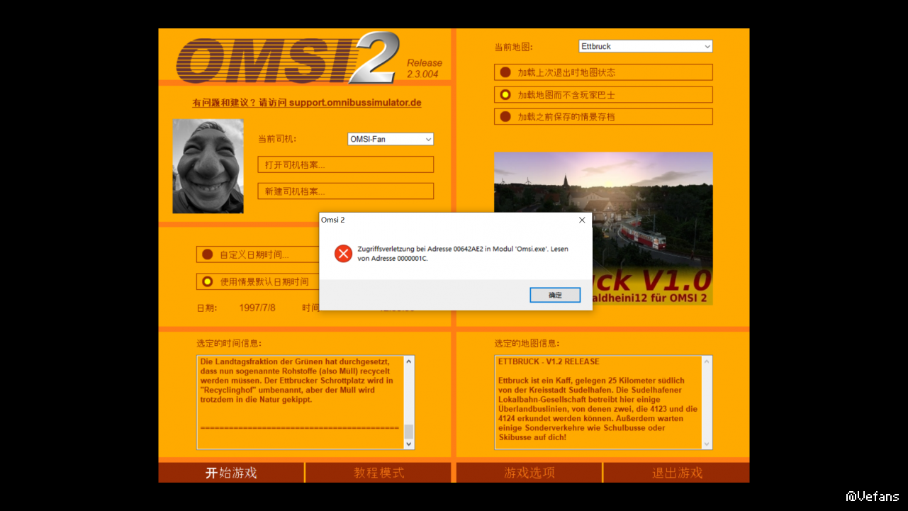Click the 'Release 2.3.004' version text

point(424,68)
